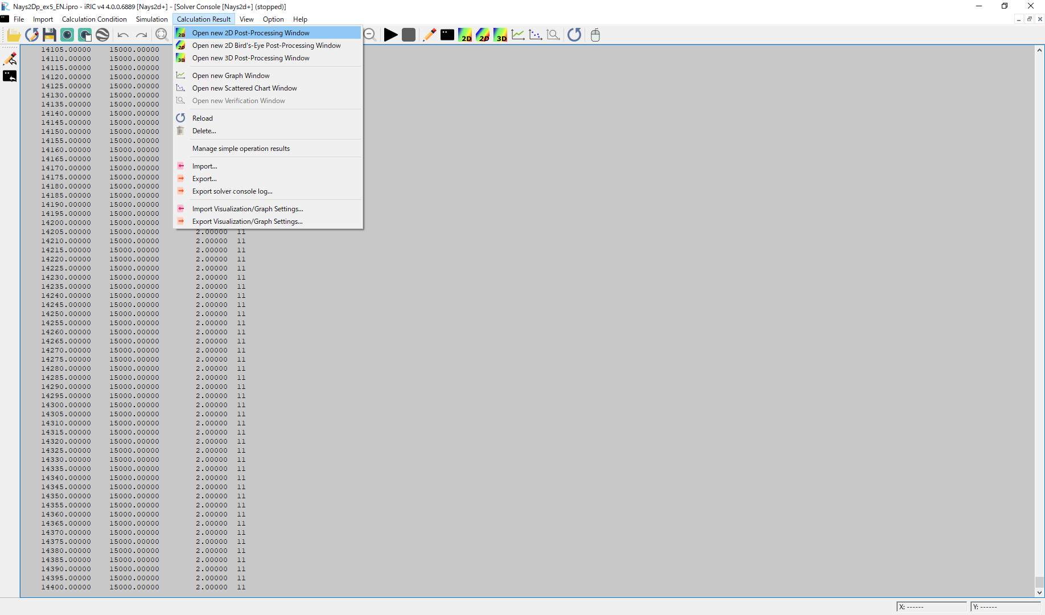
Task: Click the Y coordinate status field
Action: tap(1005, 606)
